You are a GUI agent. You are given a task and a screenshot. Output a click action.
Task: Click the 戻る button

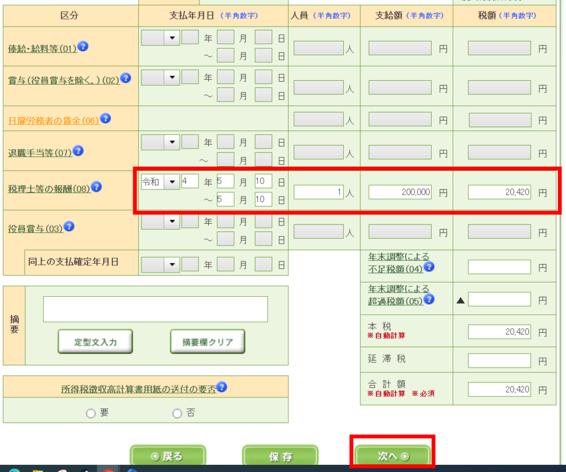click(167, 457)
